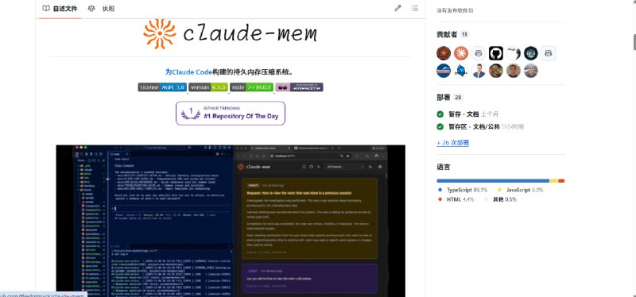Open the #1 Repository Of The Day badge
This screenshot has height=297, width=636.
pyautogui.click(x=231, y=113)
